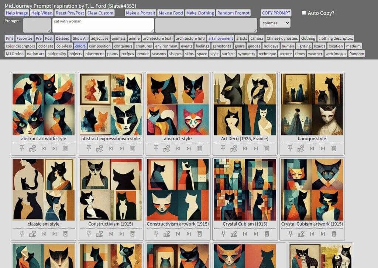Favorite the Constructivism artwork (1915) card
Viewport: 378px width, 268px height.
click(x=167, y=234)
